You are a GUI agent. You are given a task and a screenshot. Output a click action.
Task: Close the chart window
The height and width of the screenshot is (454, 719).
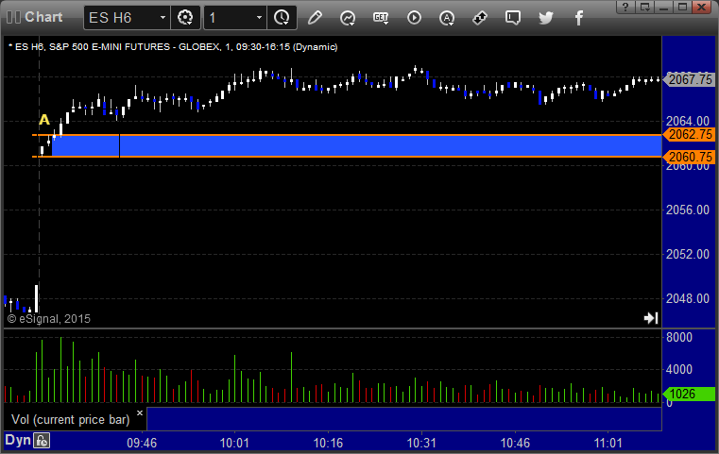click(702, 7)
